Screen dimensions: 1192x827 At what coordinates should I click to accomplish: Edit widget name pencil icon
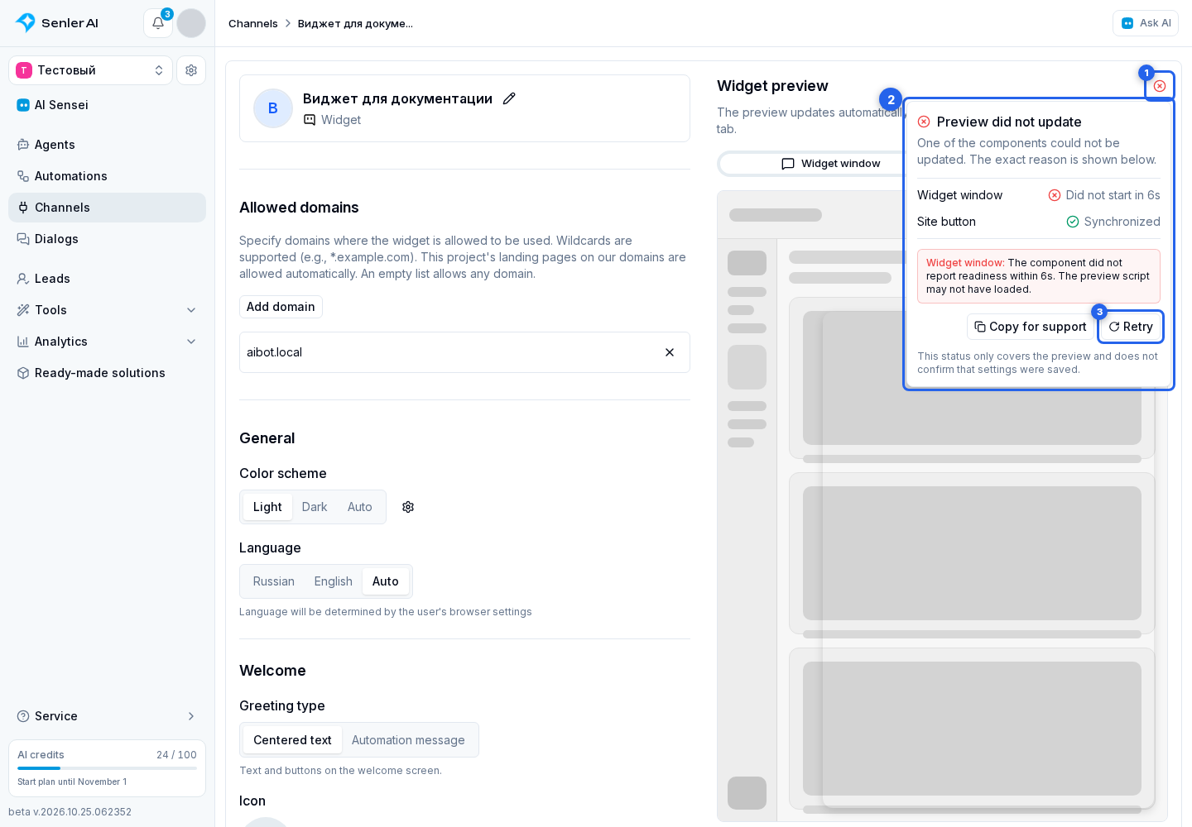click(509, 98)
